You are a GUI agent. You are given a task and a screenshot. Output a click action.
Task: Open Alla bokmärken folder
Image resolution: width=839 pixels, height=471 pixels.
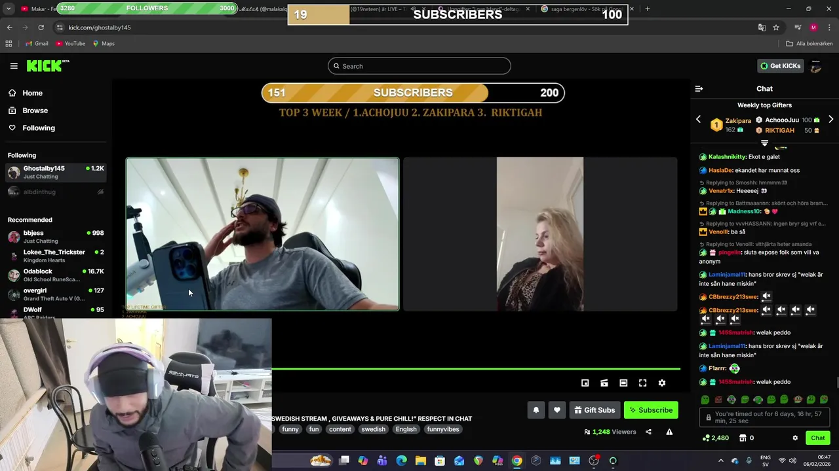point(810,44)
